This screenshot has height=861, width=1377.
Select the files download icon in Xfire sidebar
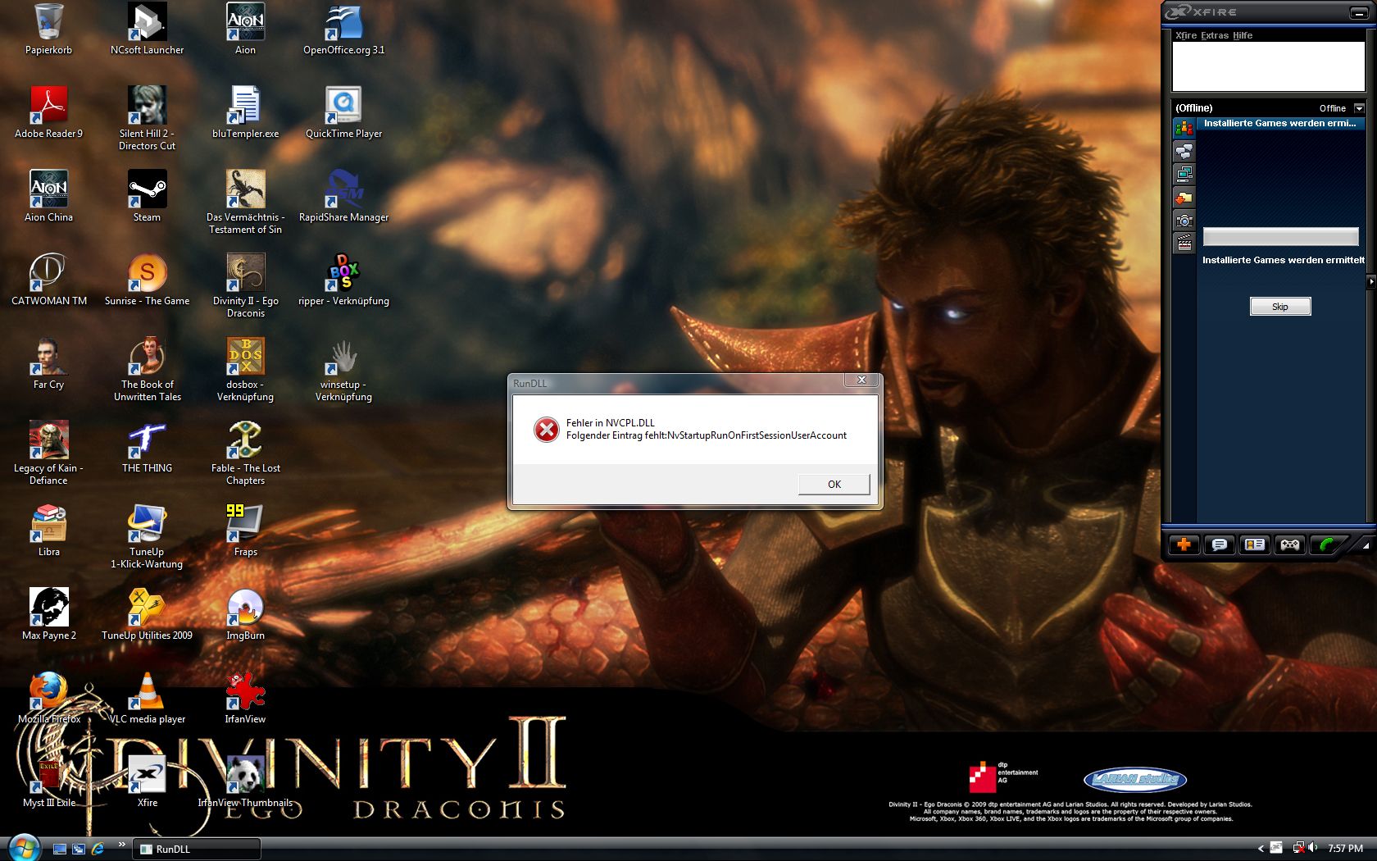pyautogui.click(x=1184, y=197)
